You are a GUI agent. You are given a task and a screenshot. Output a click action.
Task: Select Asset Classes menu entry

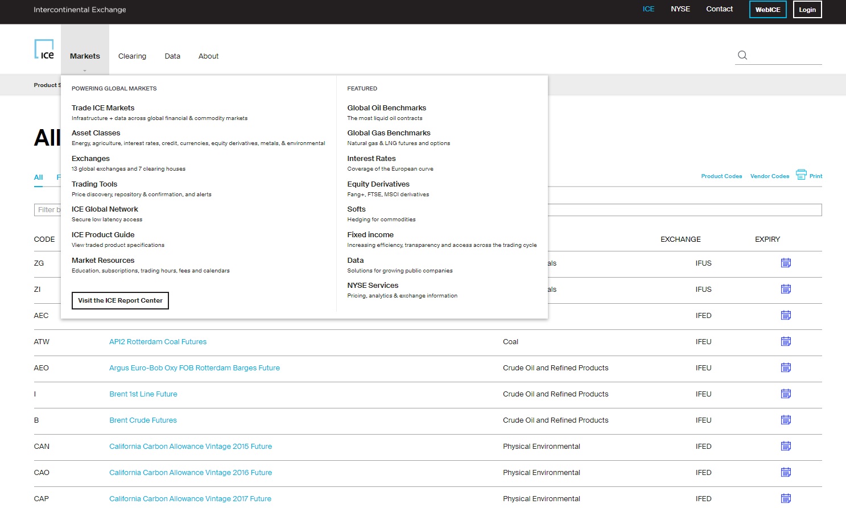pyautogui.click(x=96, y=133)
